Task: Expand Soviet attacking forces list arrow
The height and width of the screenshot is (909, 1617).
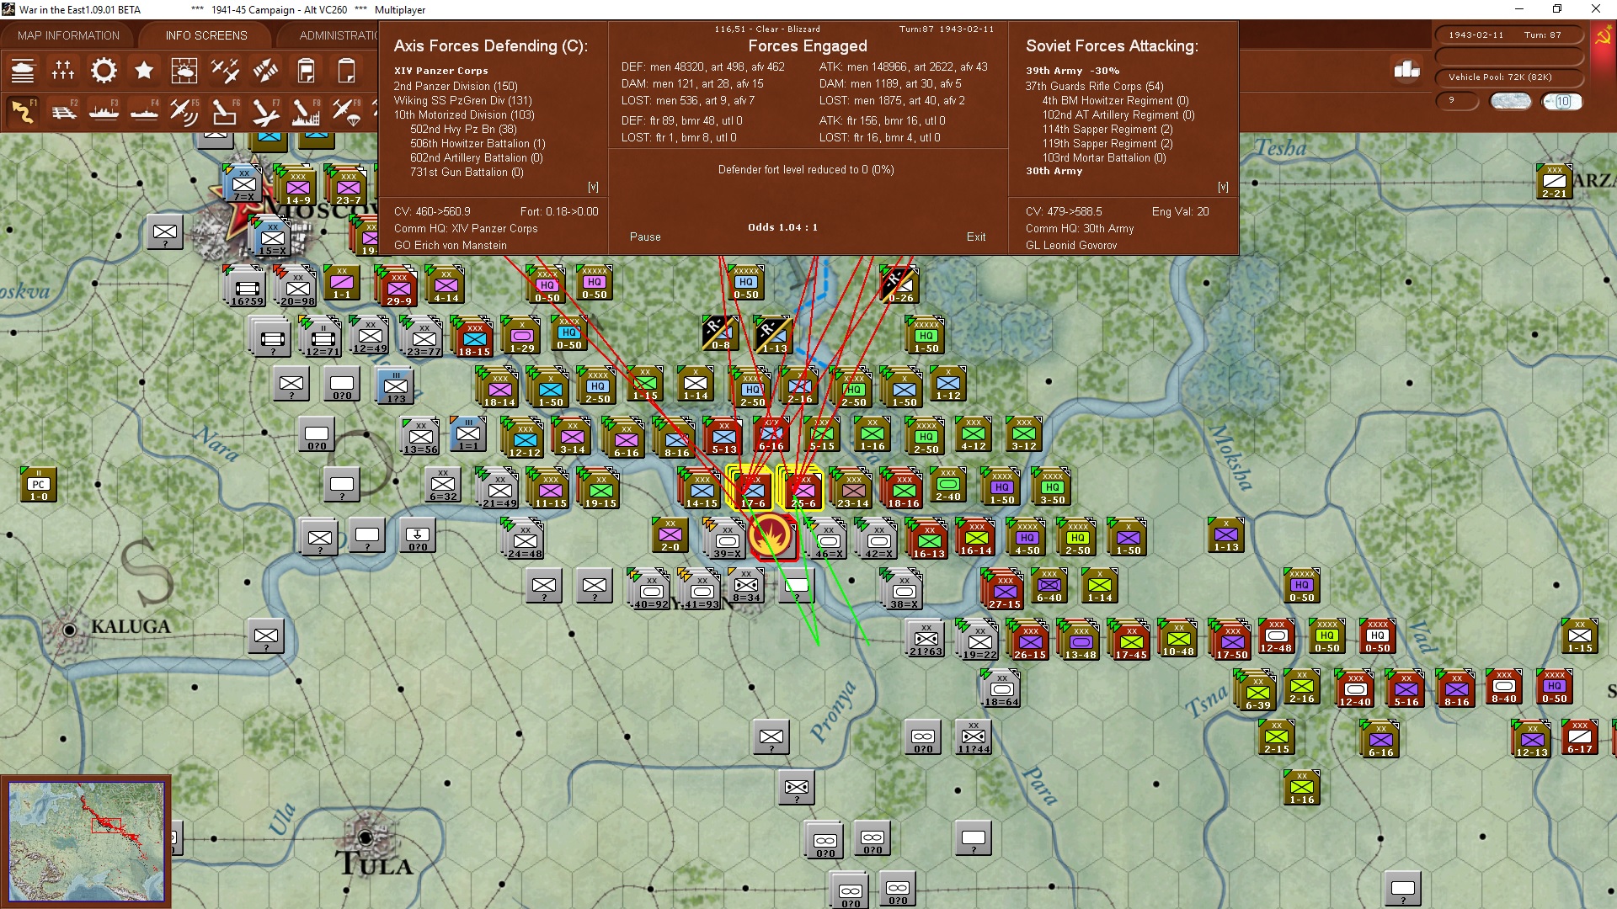Action: pos(1223,187)
